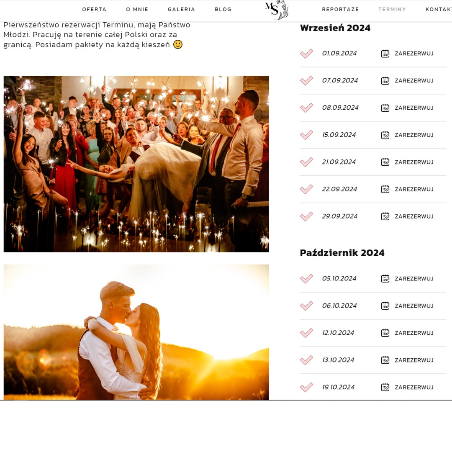Image resolution: width=452 pixels, height=452 pixels.
Task: Click calendar icon beside 13.10.2024
Action: 385,360
